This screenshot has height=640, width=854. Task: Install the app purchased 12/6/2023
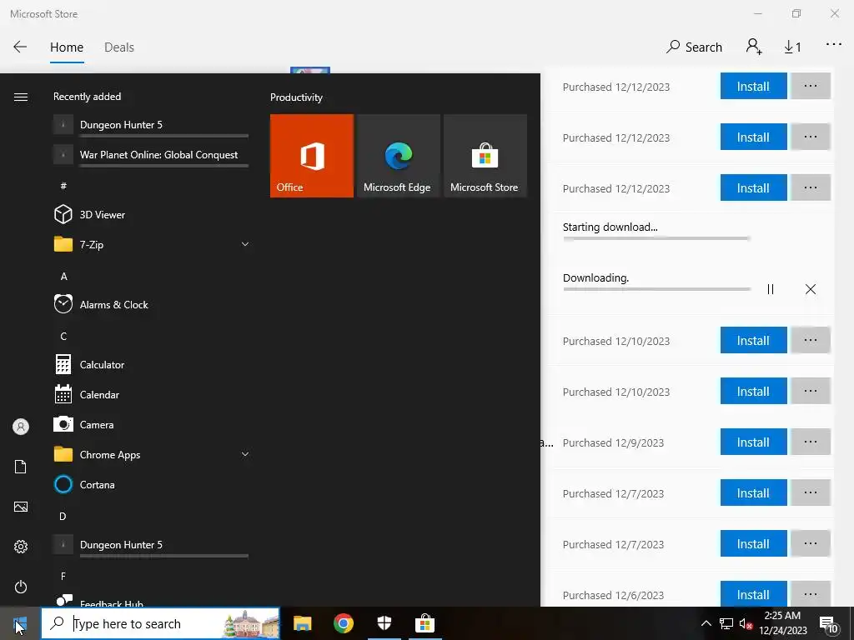point(753,594)
